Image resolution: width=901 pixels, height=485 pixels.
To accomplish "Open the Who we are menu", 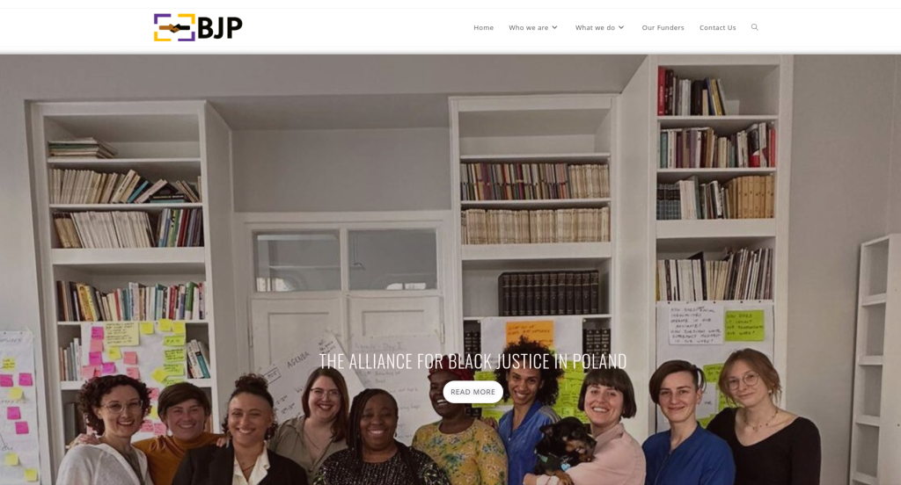I will tap(528, 27).
